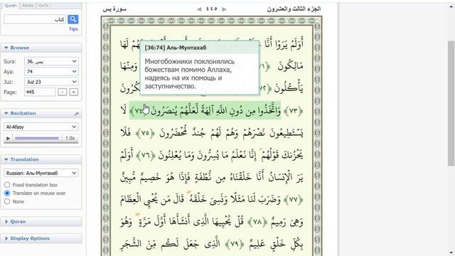
Task: Click the verse 77 number marker
Action: 294,200
